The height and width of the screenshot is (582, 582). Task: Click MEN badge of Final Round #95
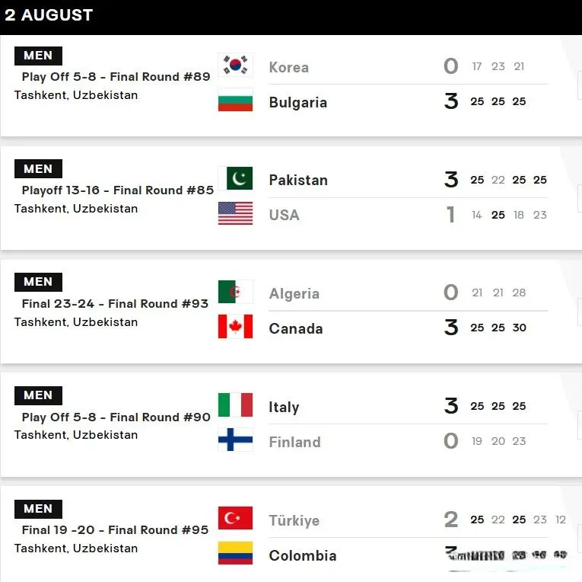(x=38, y=509)
